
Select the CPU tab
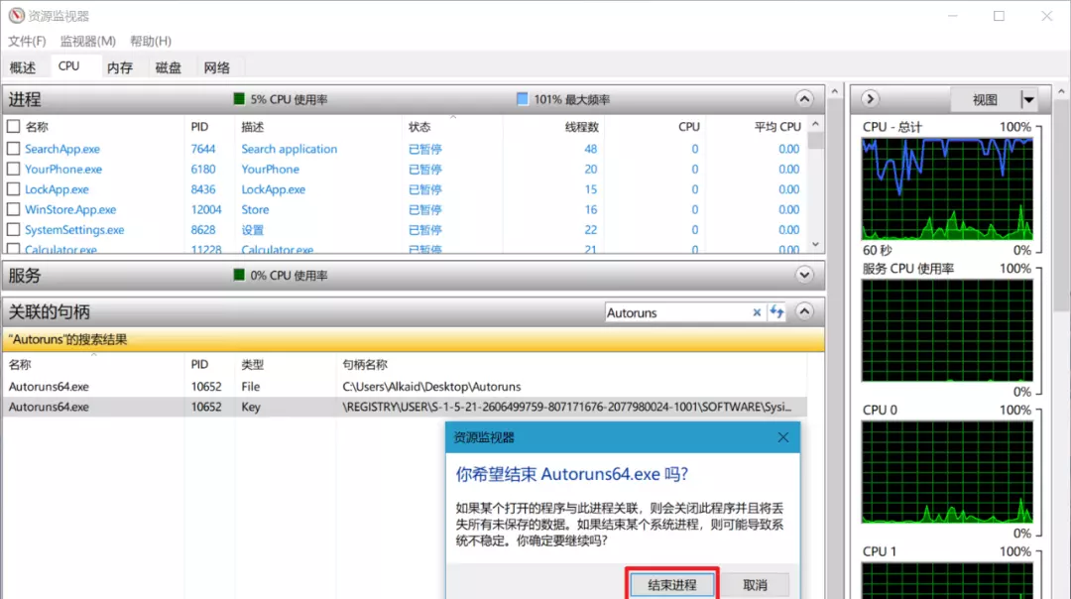click(69, 66)
